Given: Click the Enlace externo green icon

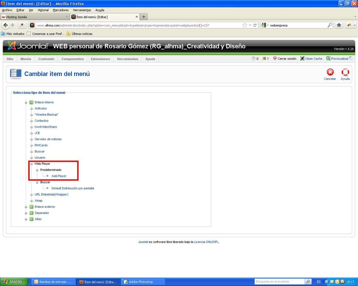Looking at the screenshot, I should 32,207.
